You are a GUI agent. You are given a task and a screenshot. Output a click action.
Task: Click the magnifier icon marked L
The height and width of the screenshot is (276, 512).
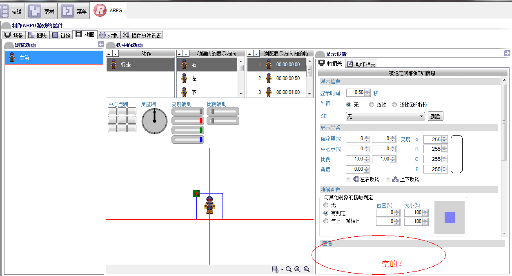coord(307,269)
